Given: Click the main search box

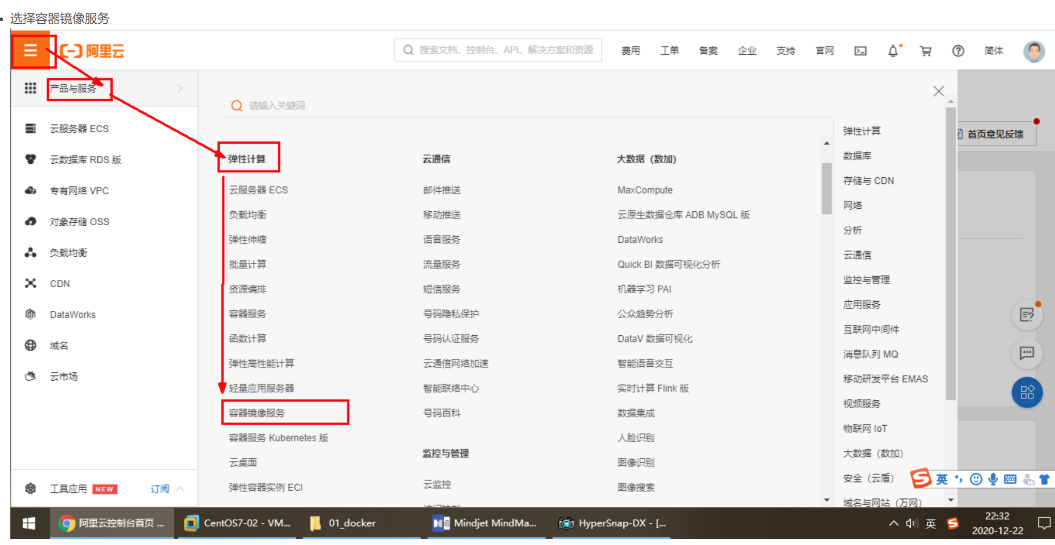Looking at the screenshot, I should coord(498,50).
